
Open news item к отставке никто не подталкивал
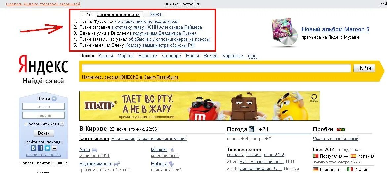pos(146,22)
